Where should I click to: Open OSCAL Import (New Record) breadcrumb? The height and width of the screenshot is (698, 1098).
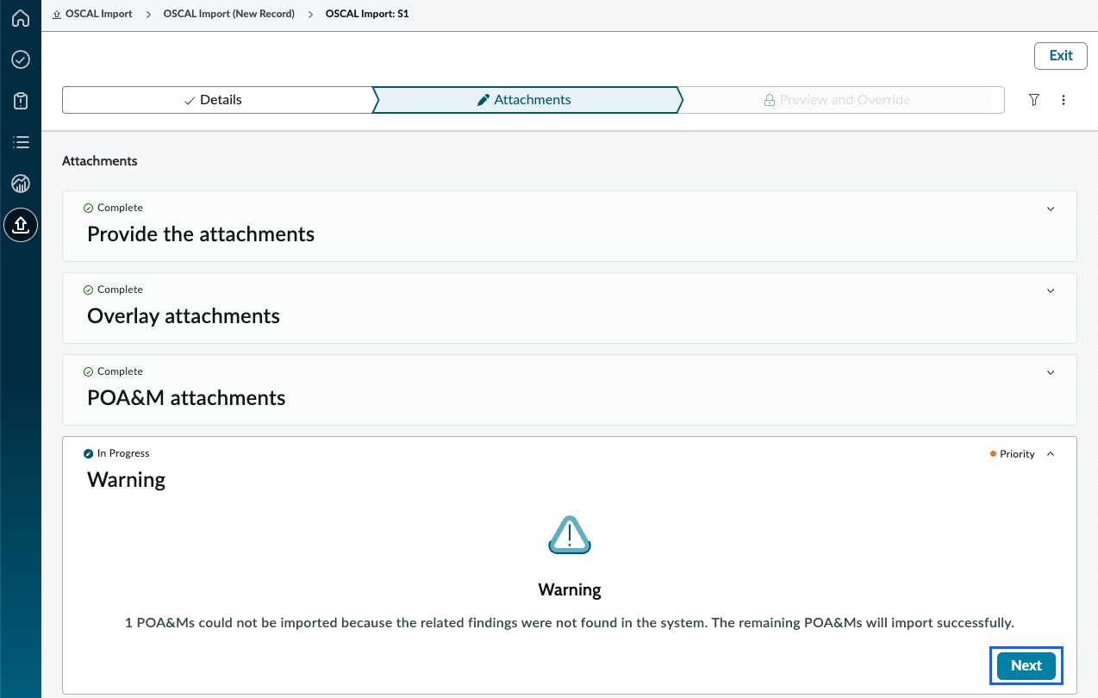[229, 14]
